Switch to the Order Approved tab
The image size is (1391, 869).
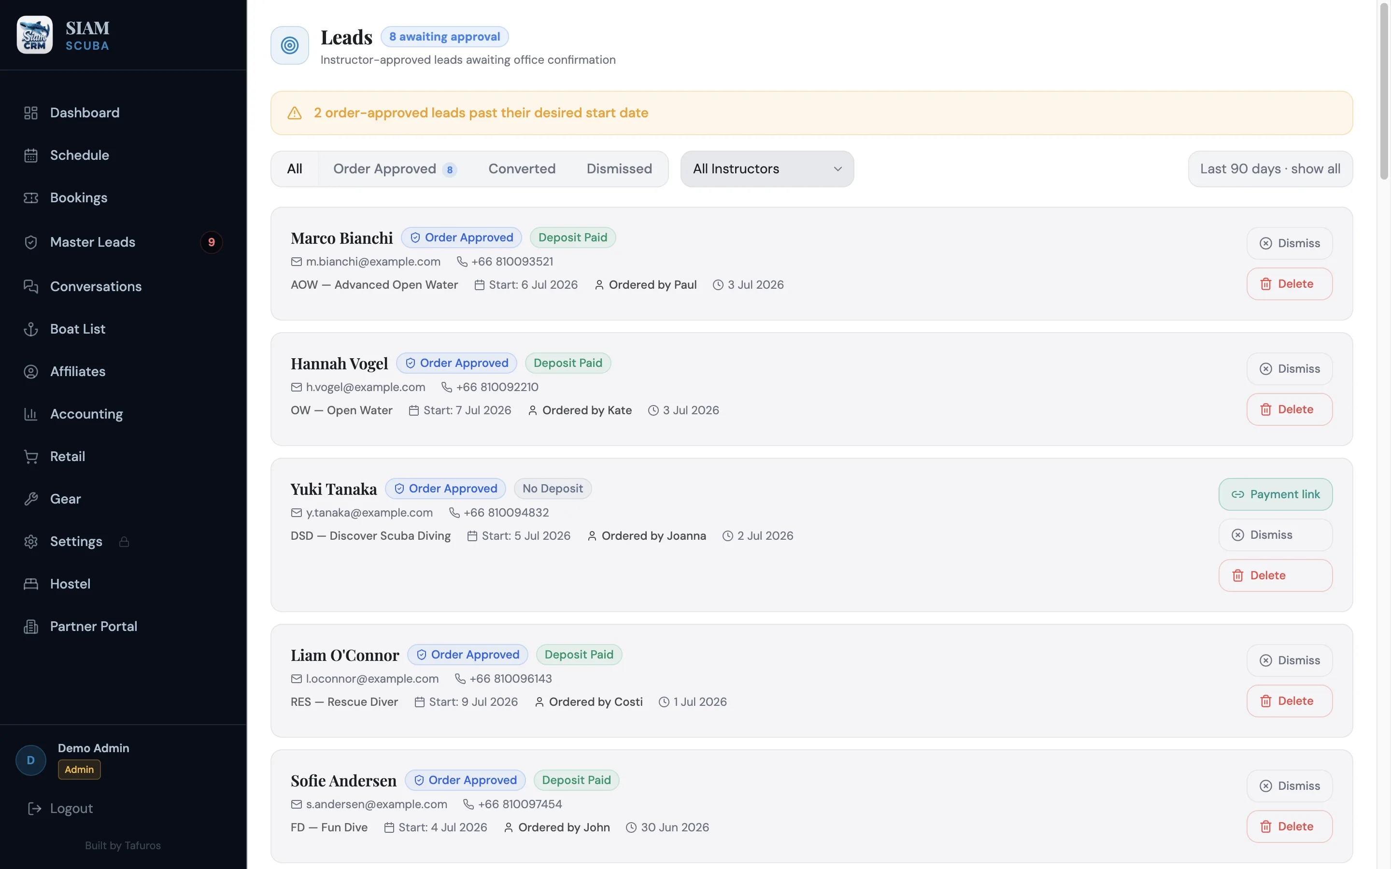point(395,169)
